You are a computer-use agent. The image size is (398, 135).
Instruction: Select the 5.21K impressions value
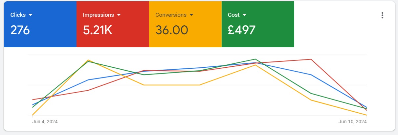(98, 30)
